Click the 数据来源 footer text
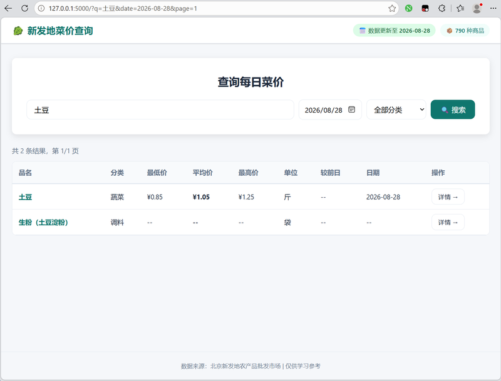The height and width of the screenshot is (381, 501). 250,366
